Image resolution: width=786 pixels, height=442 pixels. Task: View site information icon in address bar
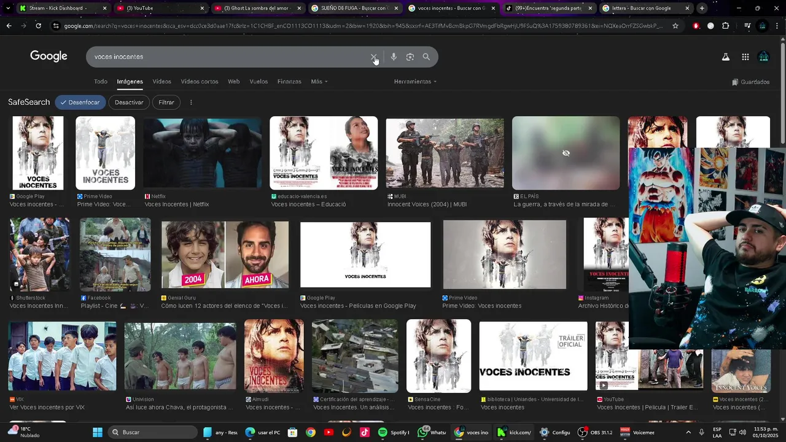click(x=56, y=26)
